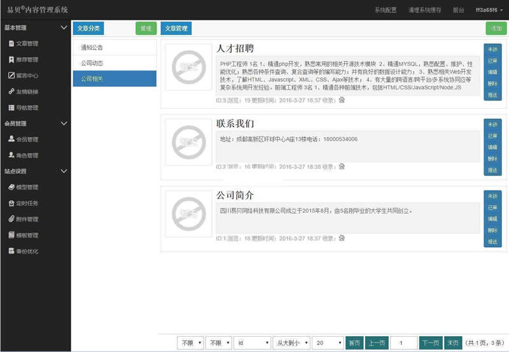Open the 从大到小 sort order dropdown
Image resolution: width=509 pixels, height=352 pixels.
pyautogui.click(x=291, y=342)
